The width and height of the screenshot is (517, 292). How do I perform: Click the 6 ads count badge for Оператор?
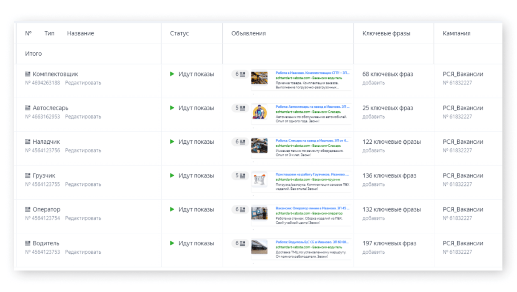pyautogui.click(x=240, y=210)
